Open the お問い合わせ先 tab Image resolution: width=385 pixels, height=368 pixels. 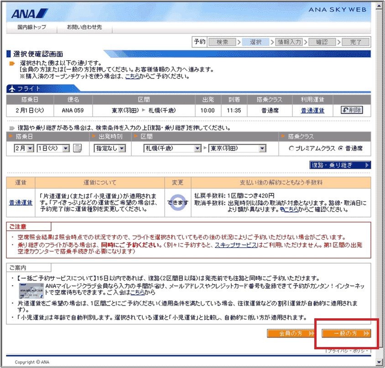[84, 27]
